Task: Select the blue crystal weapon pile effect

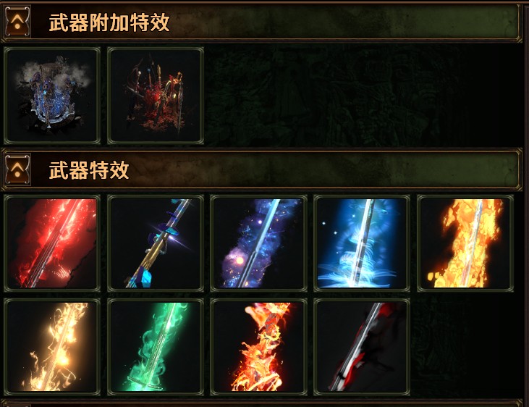Action: pyautogui.click(x=52, y=96)
